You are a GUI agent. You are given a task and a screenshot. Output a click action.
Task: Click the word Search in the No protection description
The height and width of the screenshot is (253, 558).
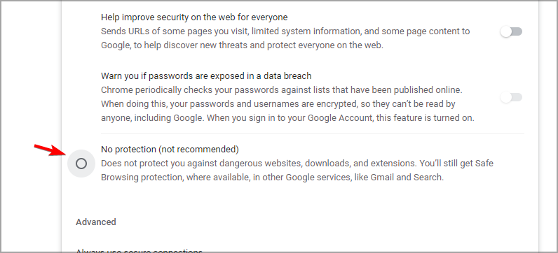pos(428,177)
